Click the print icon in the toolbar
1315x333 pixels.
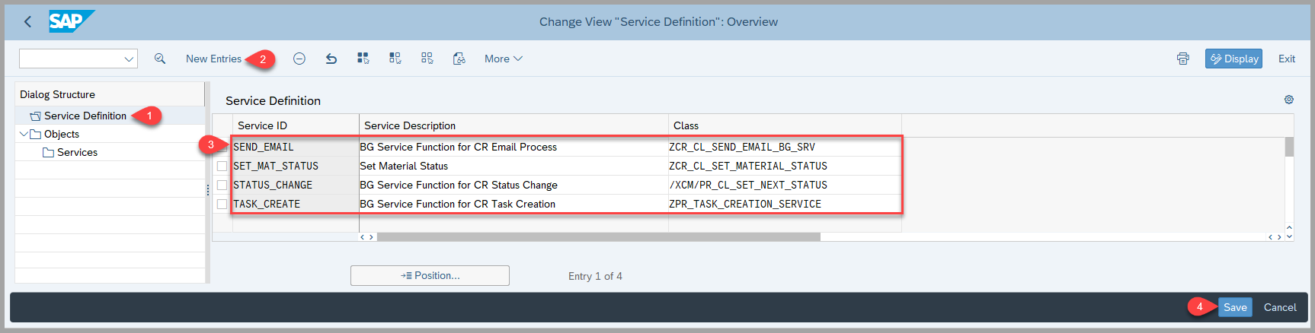[x=1182, y=59]
